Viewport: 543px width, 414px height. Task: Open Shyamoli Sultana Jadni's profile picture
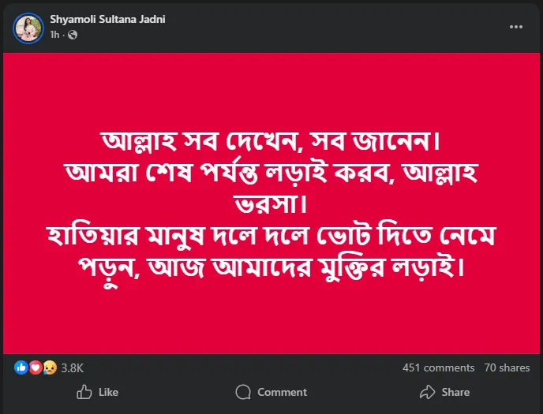point(28,28)
